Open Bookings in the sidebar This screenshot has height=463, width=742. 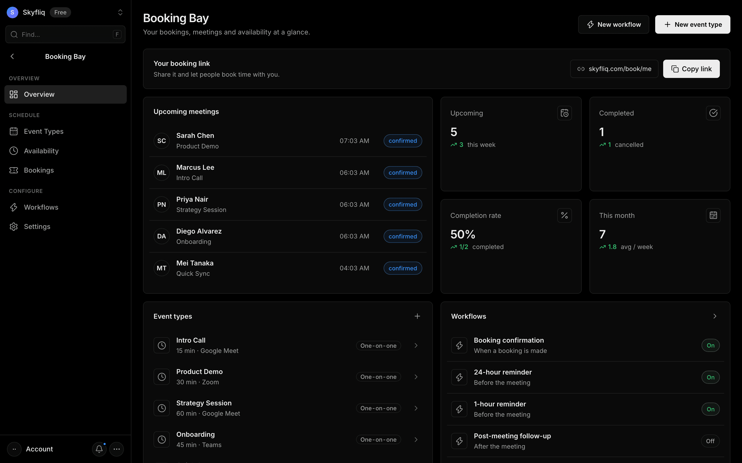pyautogui.click(x=65, y=170)
